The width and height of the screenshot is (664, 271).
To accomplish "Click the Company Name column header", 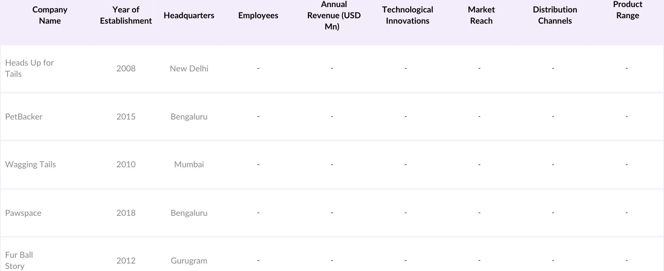I will tap(50, 15).
